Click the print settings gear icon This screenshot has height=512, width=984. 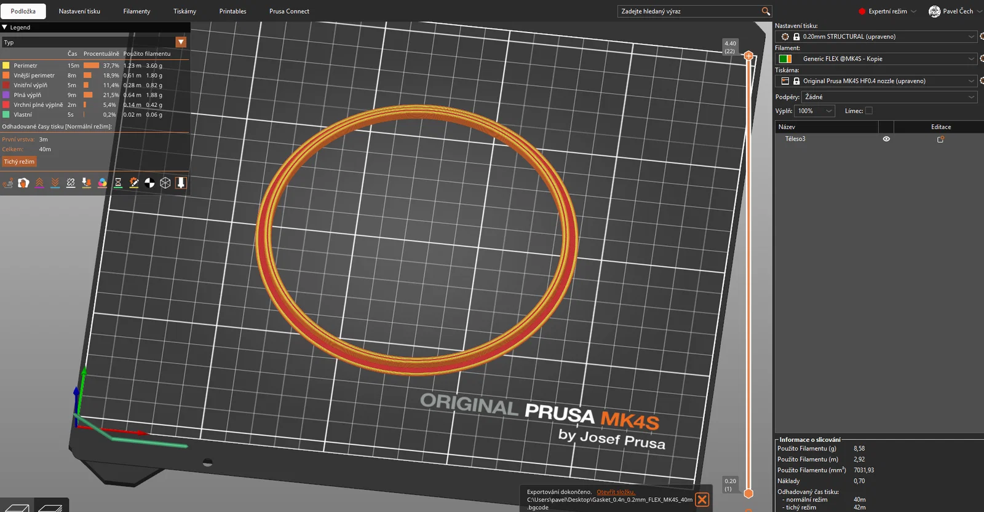[x=785, y=37]
